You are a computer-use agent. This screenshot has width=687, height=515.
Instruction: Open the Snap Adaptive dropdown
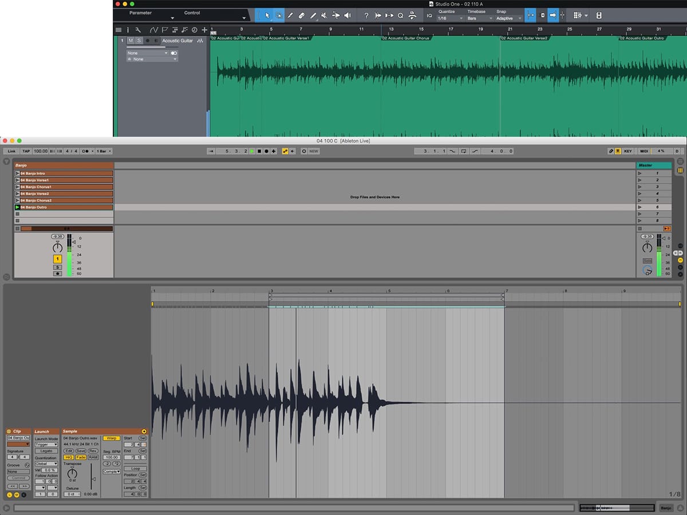(x=508, y=18)
